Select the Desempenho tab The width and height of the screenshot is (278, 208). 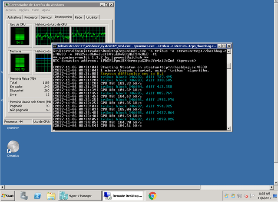coord(63,17)
